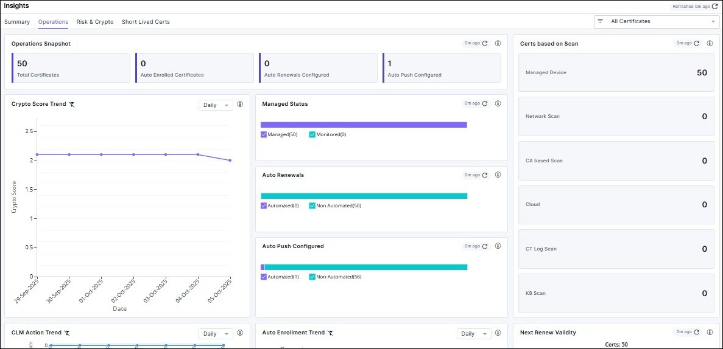Open Daily dropdown for CLM Action Trend
This screenshot has height=349, width=723.
coord(216,333)
